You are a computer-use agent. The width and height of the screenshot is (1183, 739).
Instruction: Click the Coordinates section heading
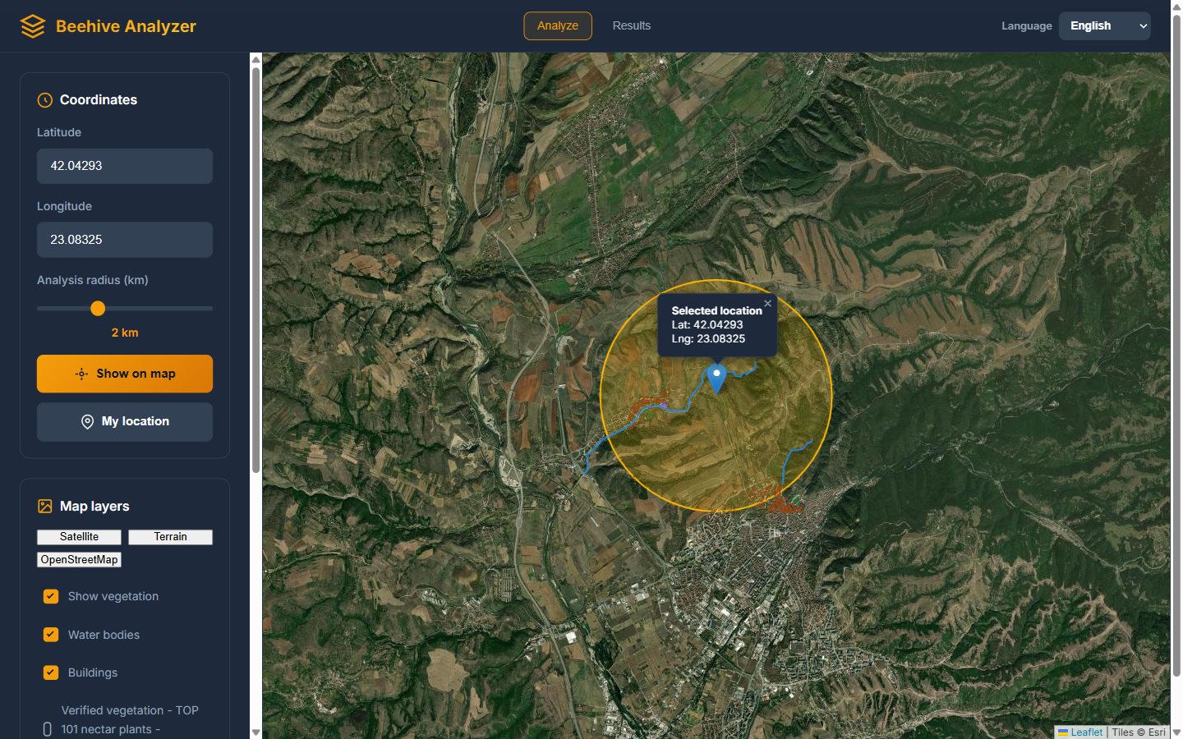click(99, 100)
